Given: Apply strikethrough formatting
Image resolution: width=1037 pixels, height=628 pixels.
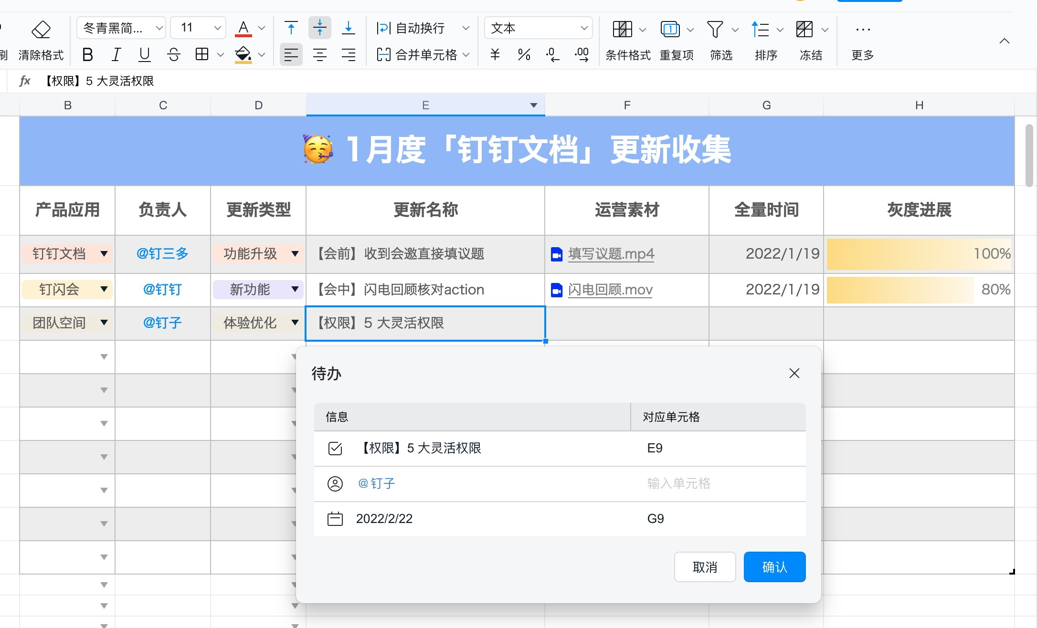Looking at the screenshot, I should (x=173, y=54).
